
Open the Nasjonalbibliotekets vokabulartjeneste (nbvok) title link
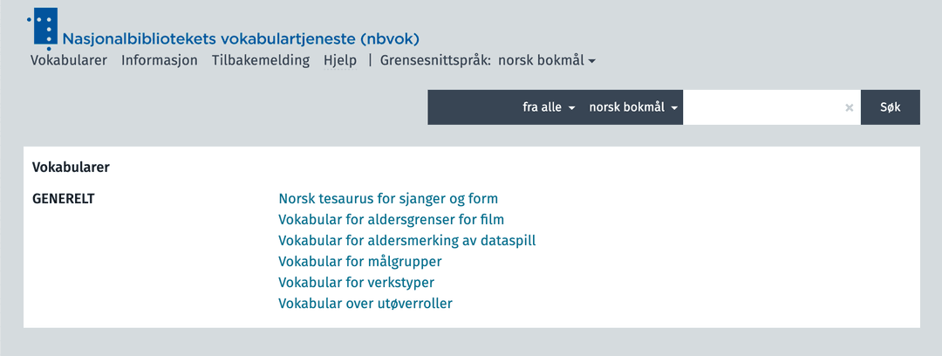click(241, 39)
